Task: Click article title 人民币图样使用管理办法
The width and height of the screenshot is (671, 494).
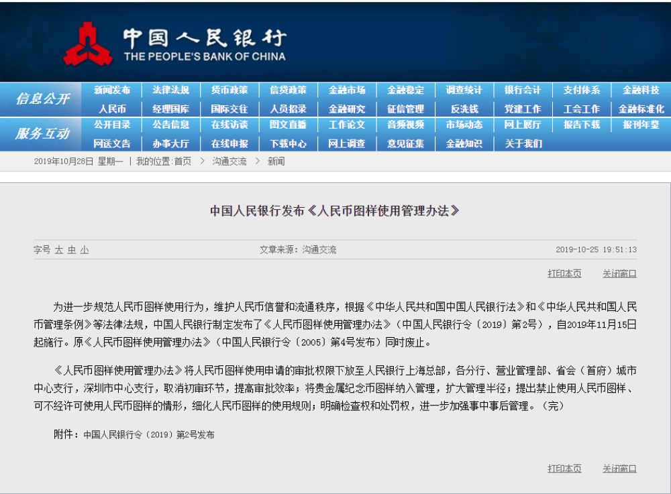Action: pos(334,210)
